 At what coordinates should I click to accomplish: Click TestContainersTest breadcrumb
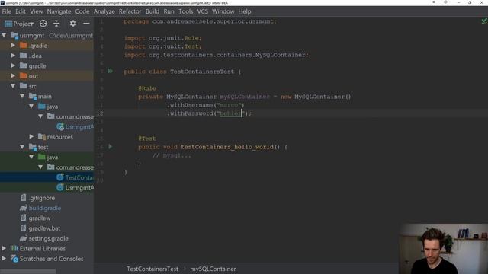tap(152, 269)
